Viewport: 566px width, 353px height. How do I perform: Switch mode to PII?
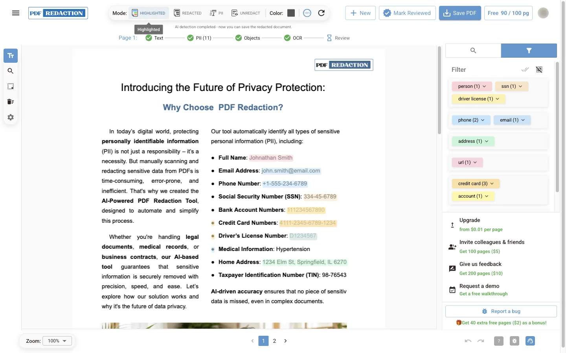[x=217, y=13]
